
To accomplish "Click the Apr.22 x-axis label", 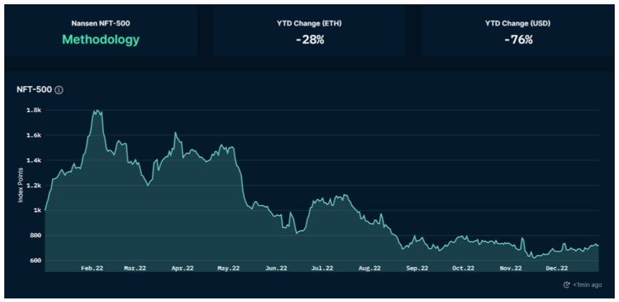I will click(182, 269).
